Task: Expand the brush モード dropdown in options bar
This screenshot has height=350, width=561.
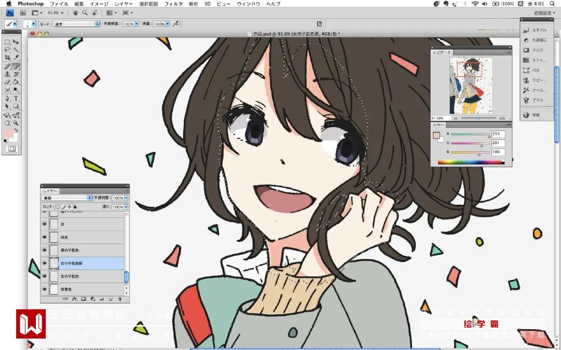Action: (x=76, y=24)
